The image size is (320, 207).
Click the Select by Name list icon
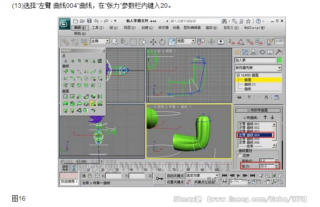(x=124, y=42)
